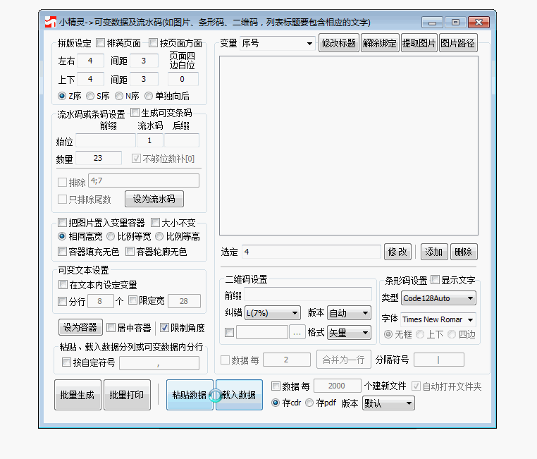Enable 生成可变条码 checkbox

135,112
